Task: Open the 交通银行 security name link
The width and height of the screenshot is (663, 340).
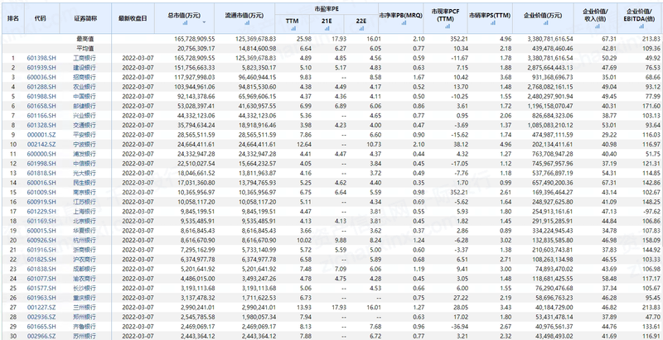Action: click(x=85, y=125)
